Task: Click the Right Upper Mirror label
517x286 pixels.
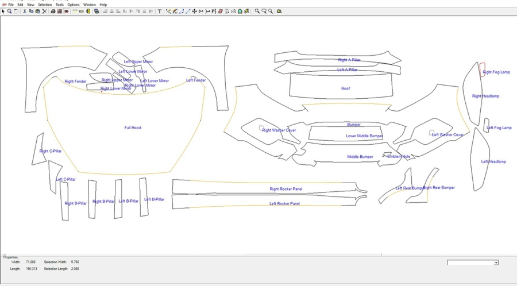Action: click(x=117, y=80)
